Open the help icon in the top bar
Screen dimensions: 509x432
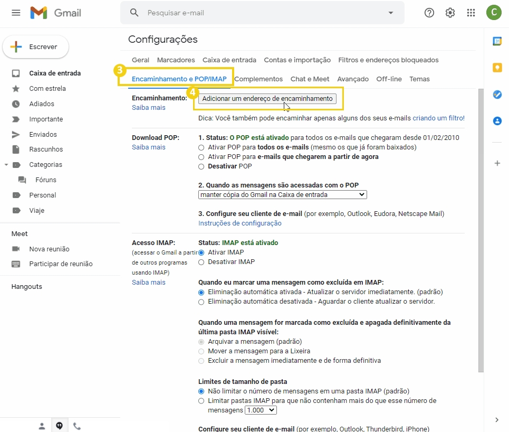[x=429, y=13]
